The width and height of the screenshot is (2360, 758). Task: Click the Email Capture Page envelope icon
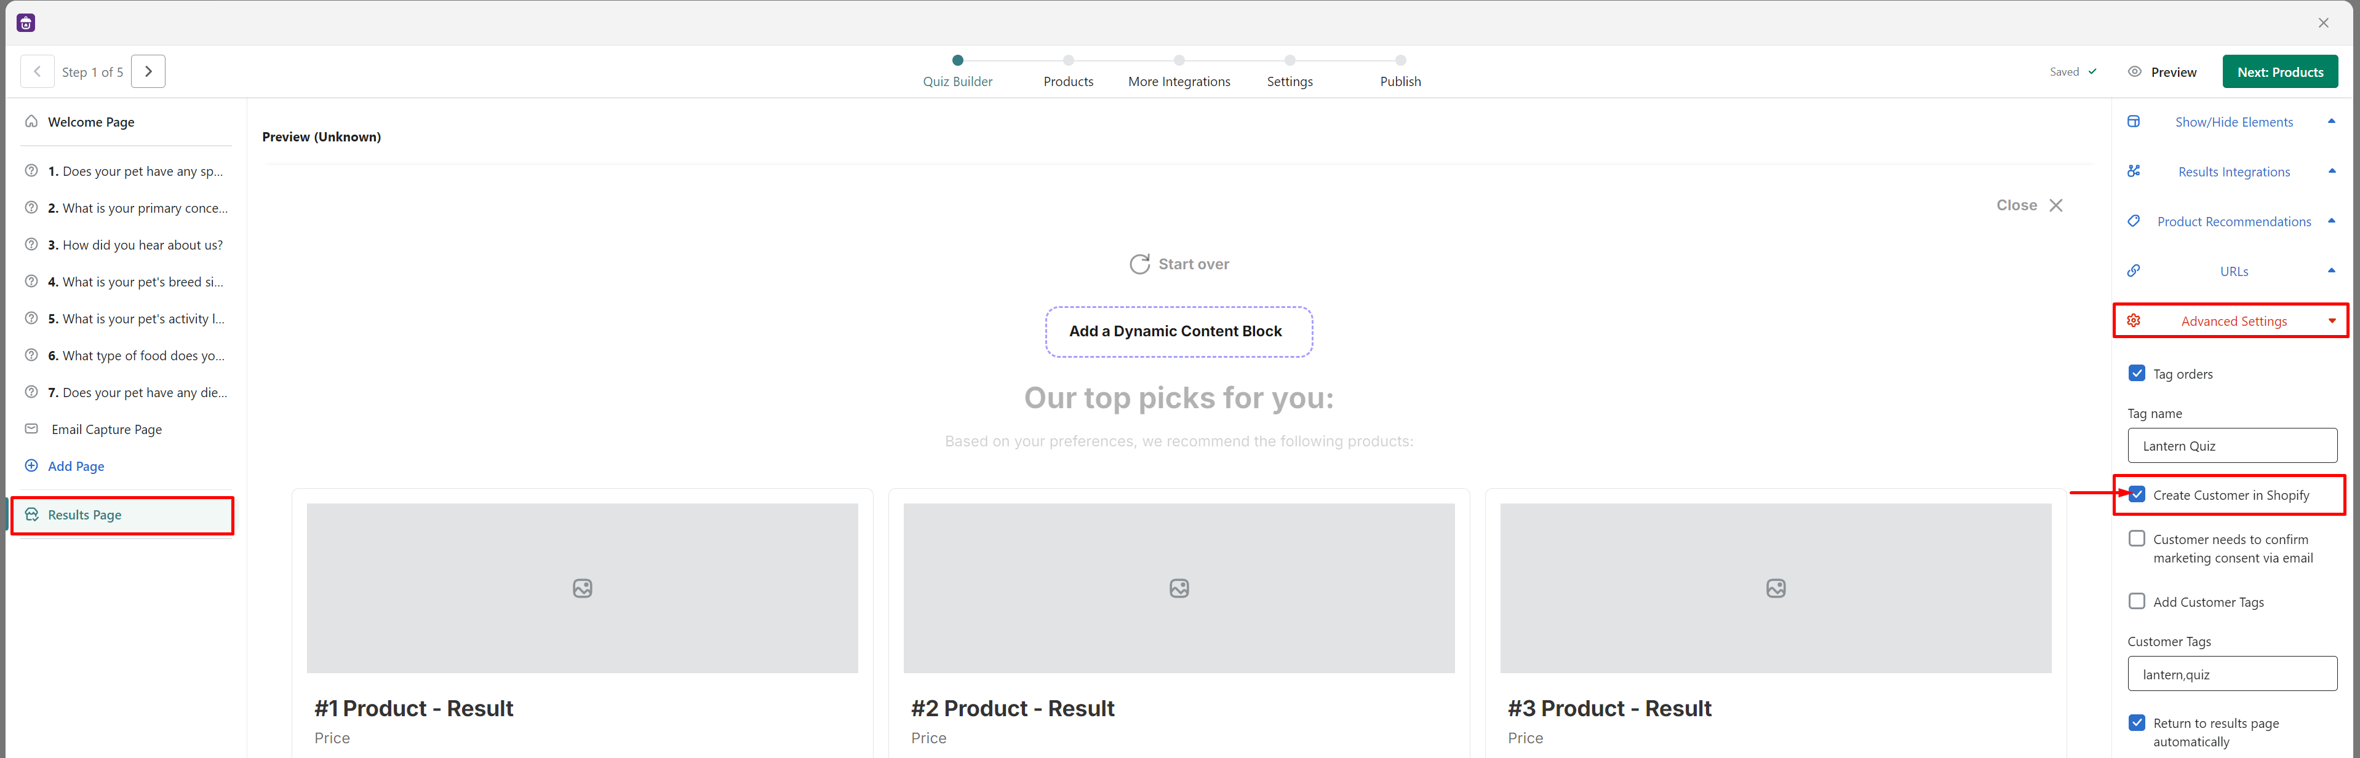(31, 428)
